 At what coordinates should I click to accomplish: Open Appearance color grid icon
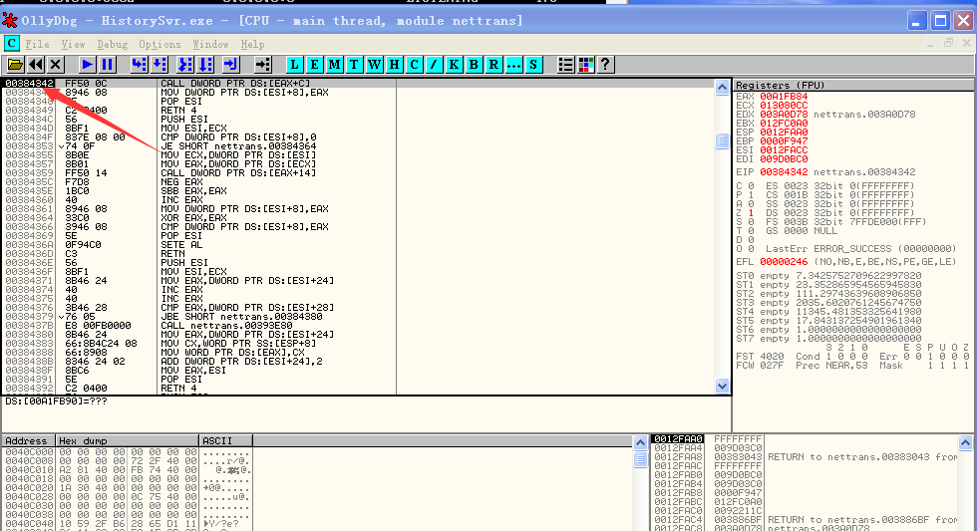click(x=586, y=64)
